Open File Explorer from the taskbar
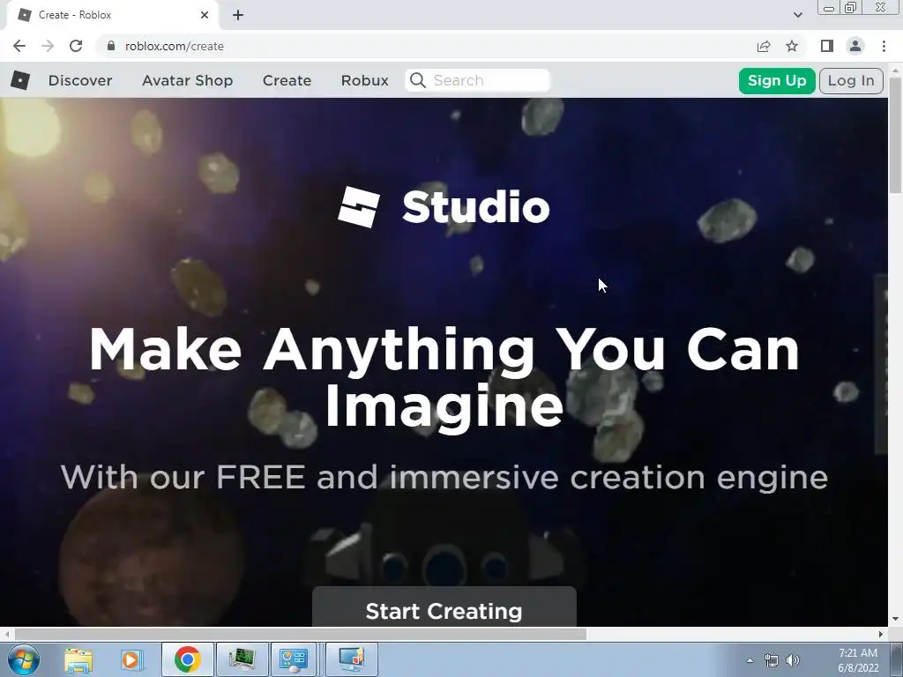 pos(78,659)
